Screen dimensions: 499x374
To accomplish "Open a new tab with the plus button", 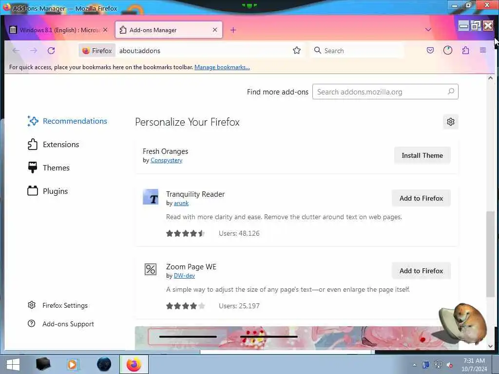I will click(x=233, y=30).
